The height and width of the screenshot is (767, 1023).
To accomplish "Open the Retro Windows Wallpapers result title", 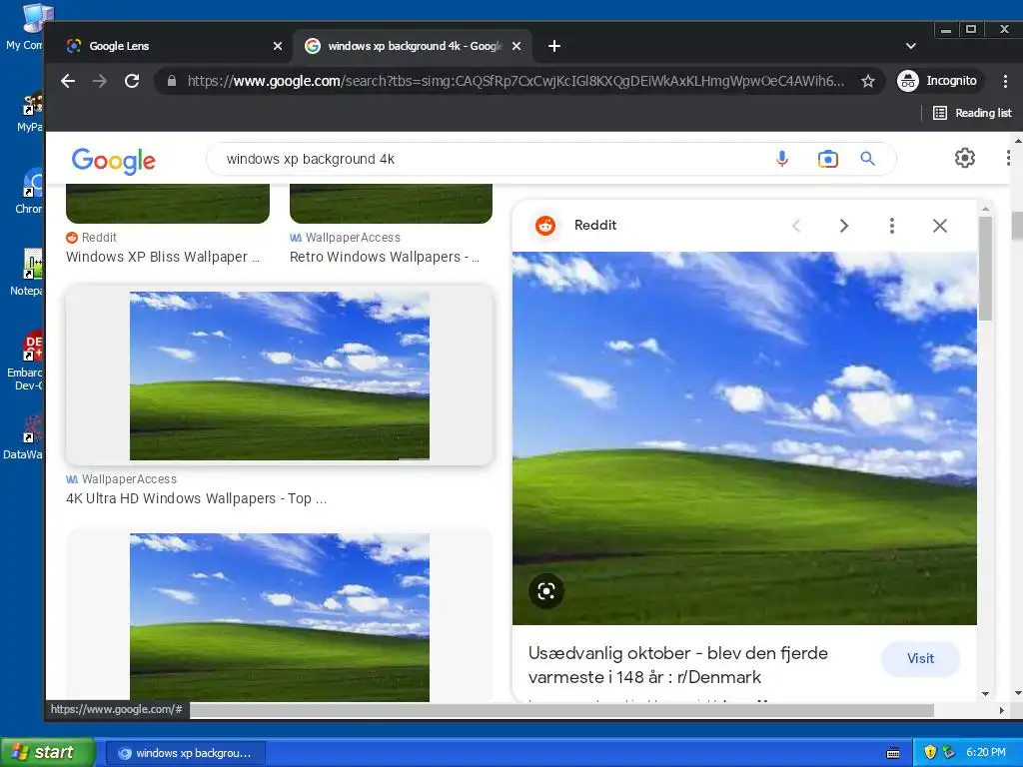I will coord(385,257).
